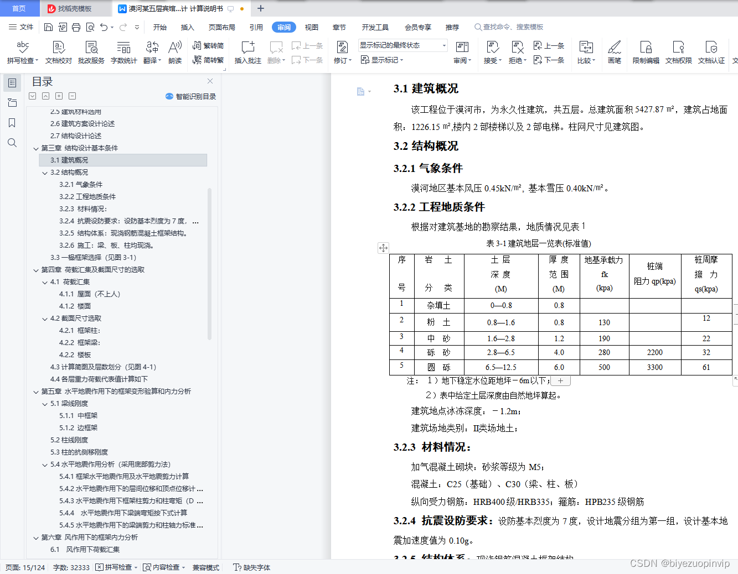The width and height of the screenshot is (738, 574).
Task: Collapse 第六章 风作用 tree node
Action: [36, 538]
